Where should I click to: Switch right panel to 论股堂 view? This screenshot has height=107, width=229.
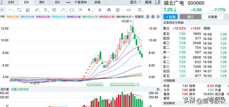click(212, 17)
